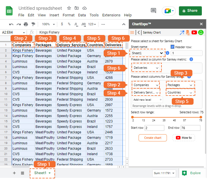
Task: Check the cloud save status icon
Action: coord(84,8)
